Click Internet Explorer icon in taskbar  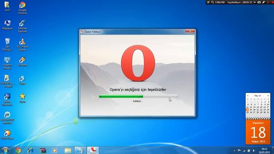tap(30, 150)
